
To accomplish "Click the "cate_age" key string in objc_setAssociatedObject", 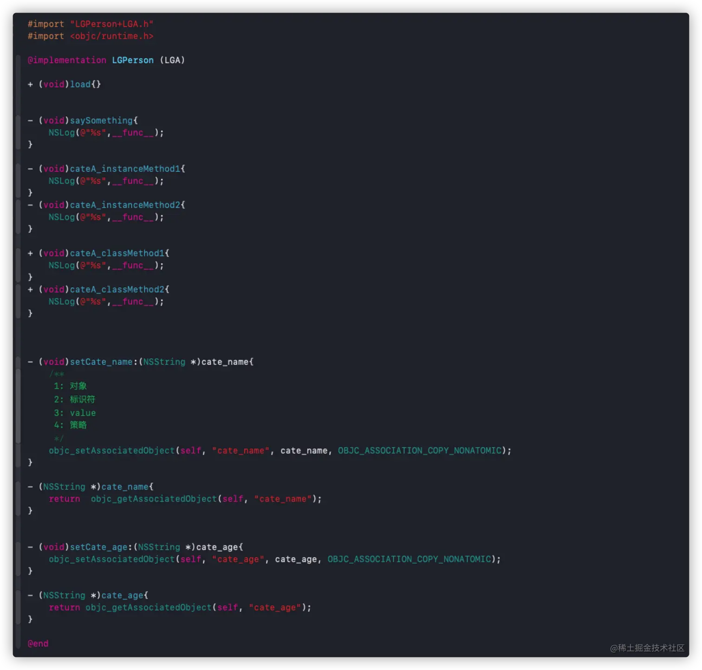I will tap(238, 559).
